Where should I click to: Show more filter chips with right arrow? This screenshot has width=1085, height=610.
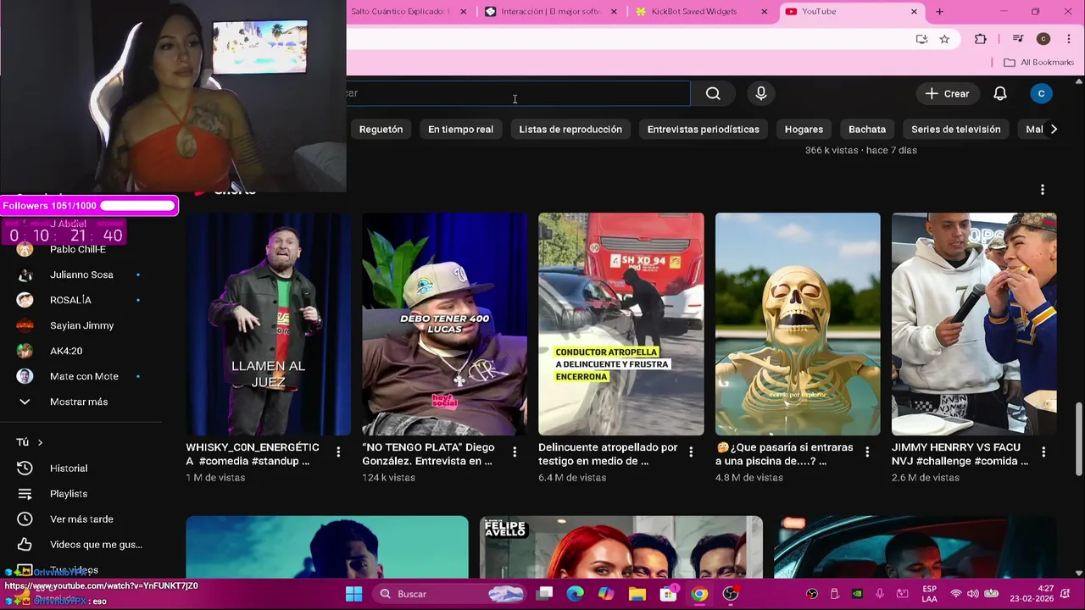tap(1054, 129)
